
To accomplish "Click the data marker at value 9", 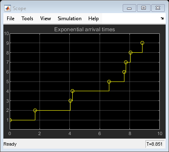I will click(142, 43).
